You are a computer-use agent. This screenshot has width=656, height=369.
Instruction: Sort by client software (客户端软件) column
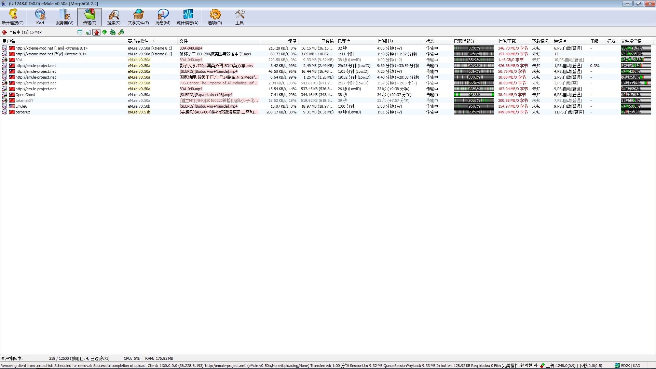[x=138, y=41]
